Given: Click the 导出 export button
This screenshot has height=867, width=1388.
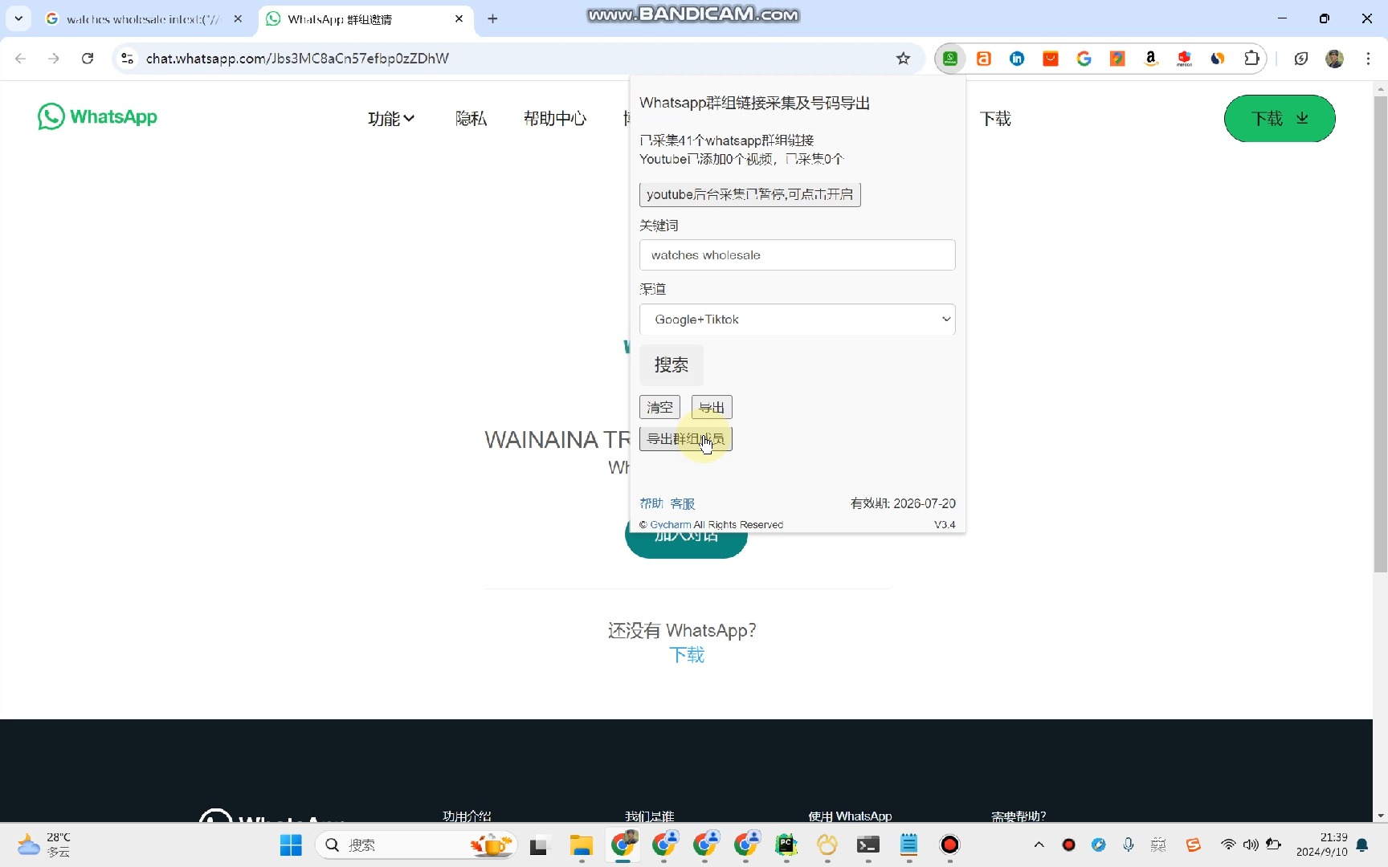Looking at the screenshot, I should (712, 407).
